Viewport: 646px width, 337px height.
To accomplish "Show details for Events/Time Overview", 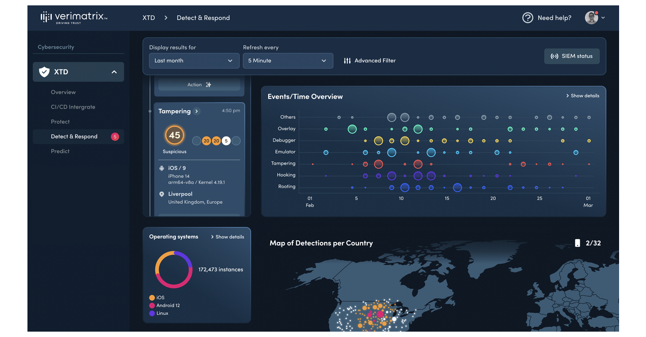I will 583,95.
